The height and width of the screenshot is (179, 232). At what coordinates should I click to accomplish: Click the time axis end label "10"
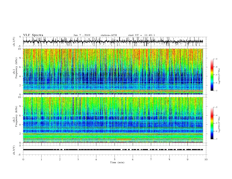[206, 159]
